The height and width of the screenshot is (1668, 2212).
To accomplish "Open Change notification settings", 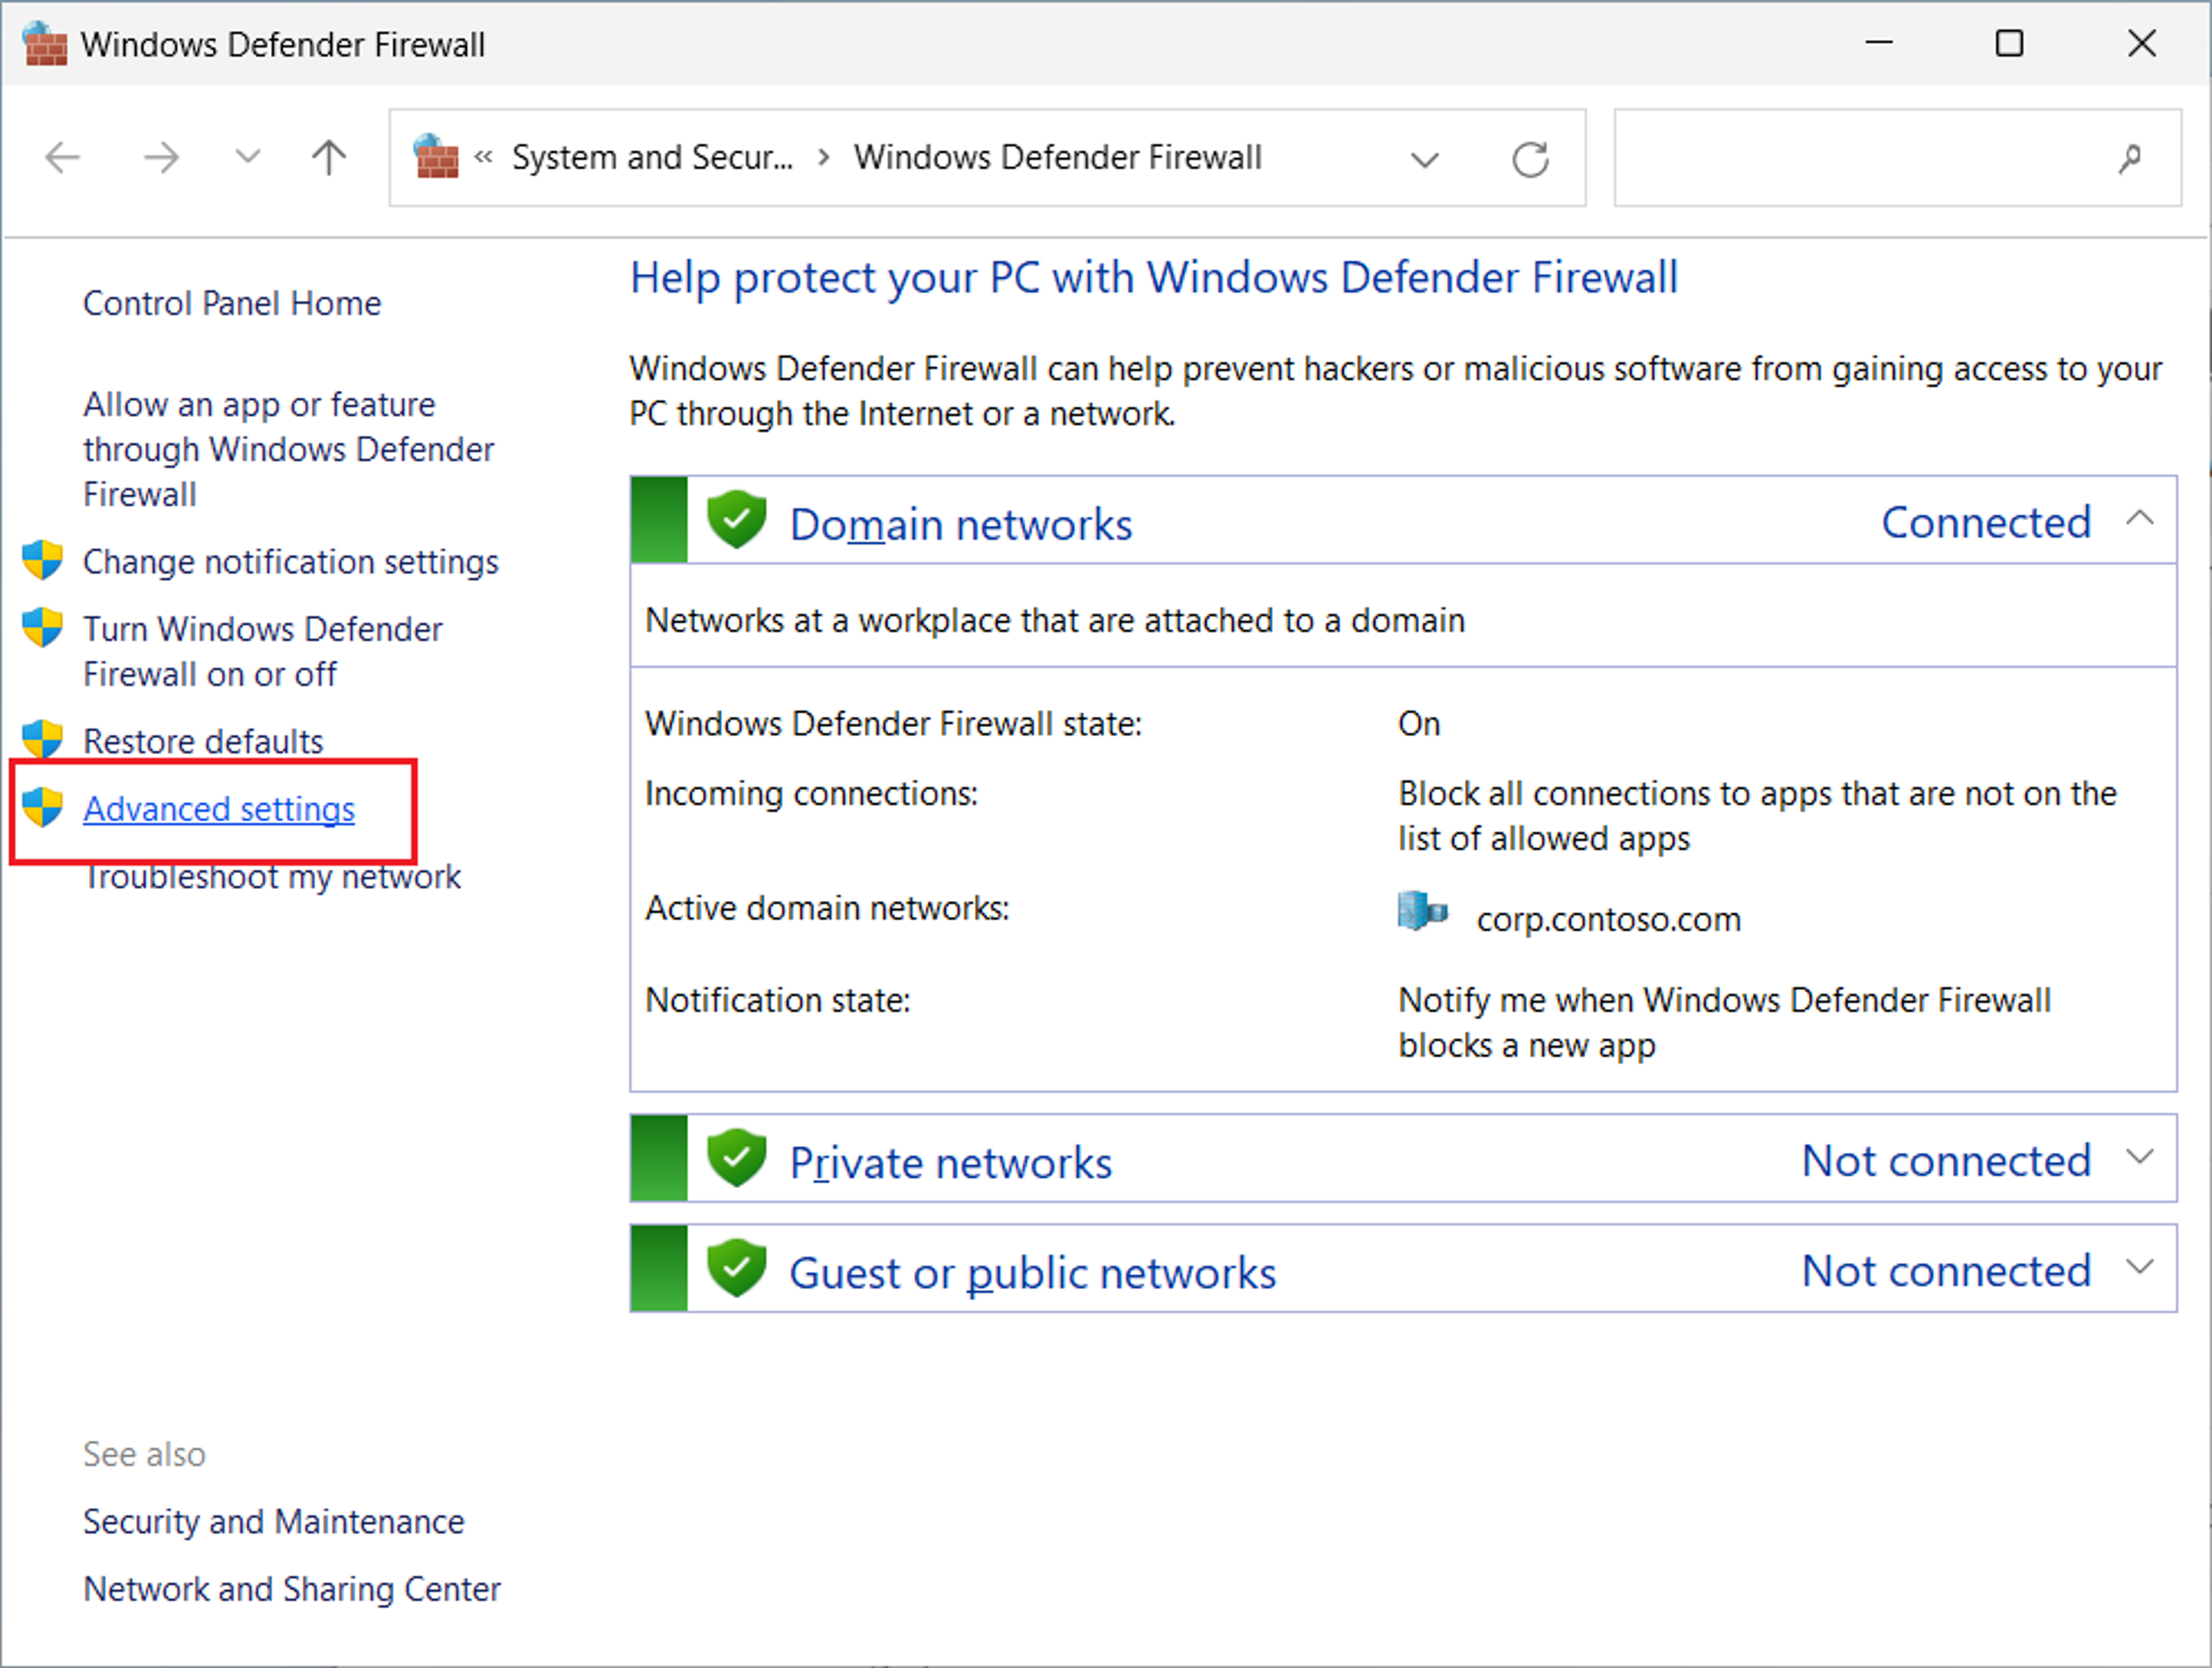I will click(x=290, y=562).
